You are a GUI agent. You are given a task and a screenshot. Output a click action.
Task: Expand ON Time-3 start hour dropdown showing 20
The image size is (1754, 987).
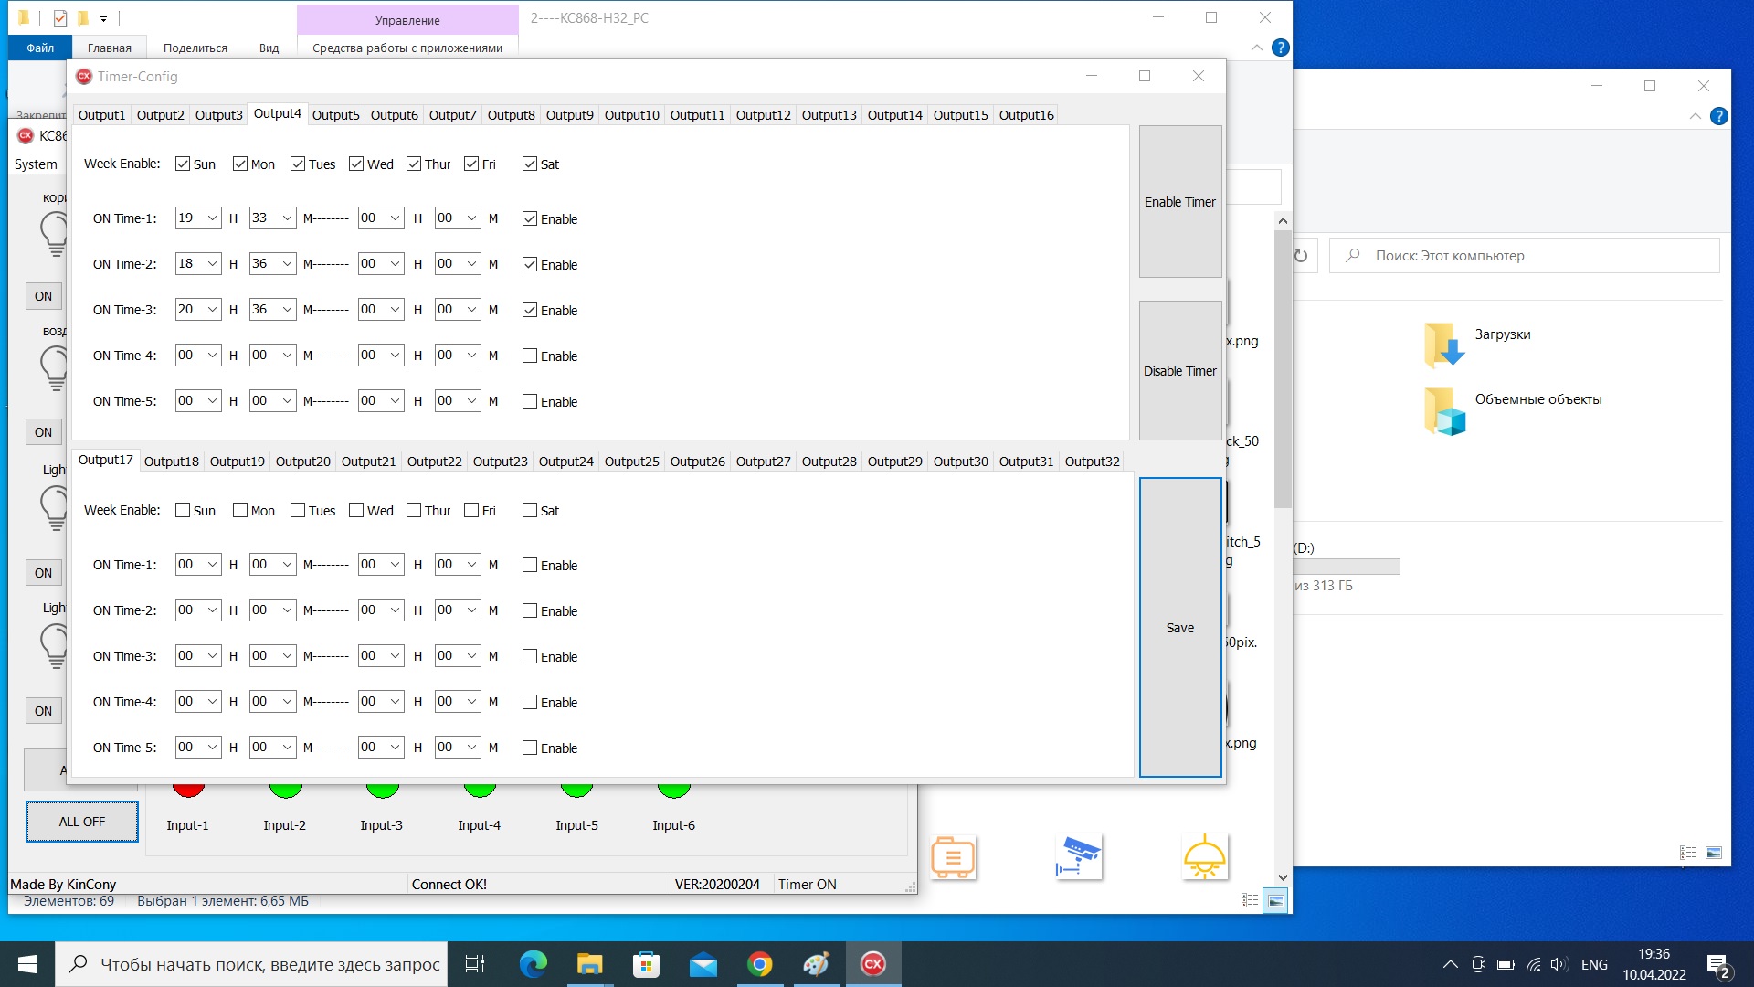click(x=212, y=309)
